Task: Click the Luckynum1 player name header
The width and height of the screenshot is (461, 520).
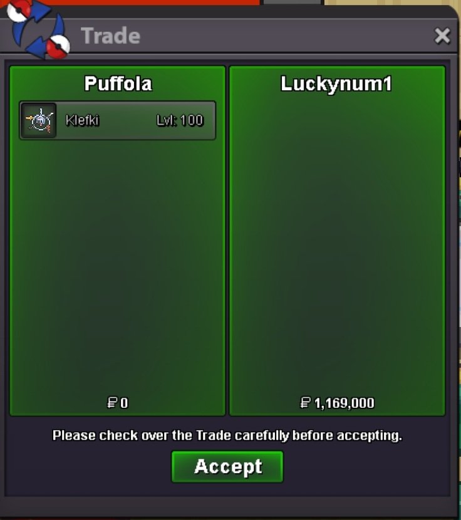Action: [x=336, y=84]
